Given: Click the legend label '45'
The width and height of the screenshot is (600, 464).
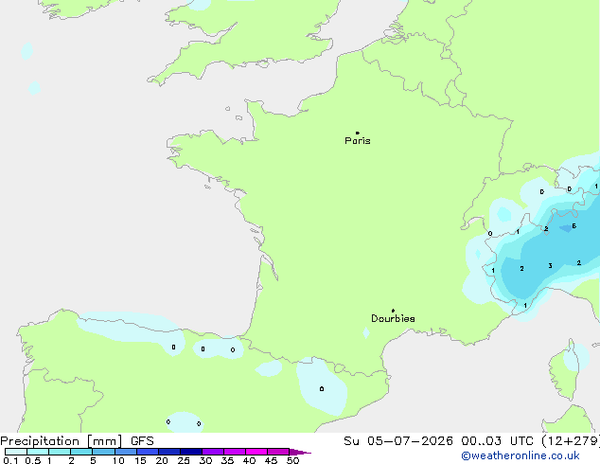Looking at the screenshot, I should (271, 460).
